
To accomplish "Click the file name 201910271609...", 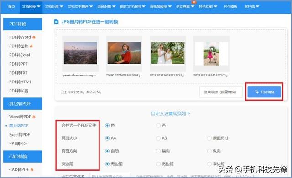I will tap(124, 75).
